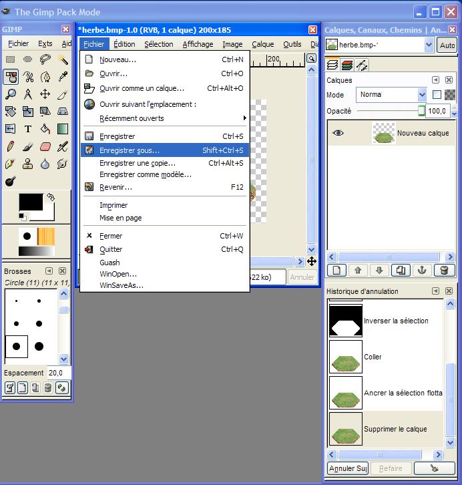Select the Pencil tool
462x485 pixels.
(x=11, y=146)
